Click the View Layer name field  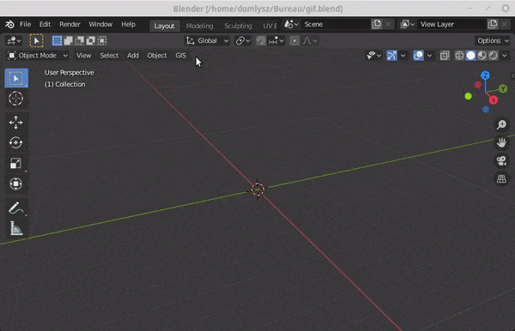click(x=452, y=24)
